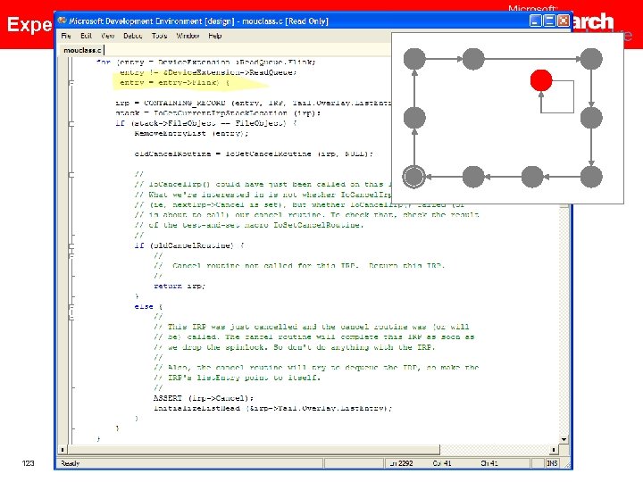Collapse the if (stack->FileObject) outlining block
The height and width of the screenshot is (482, 643).
(71, 123)
